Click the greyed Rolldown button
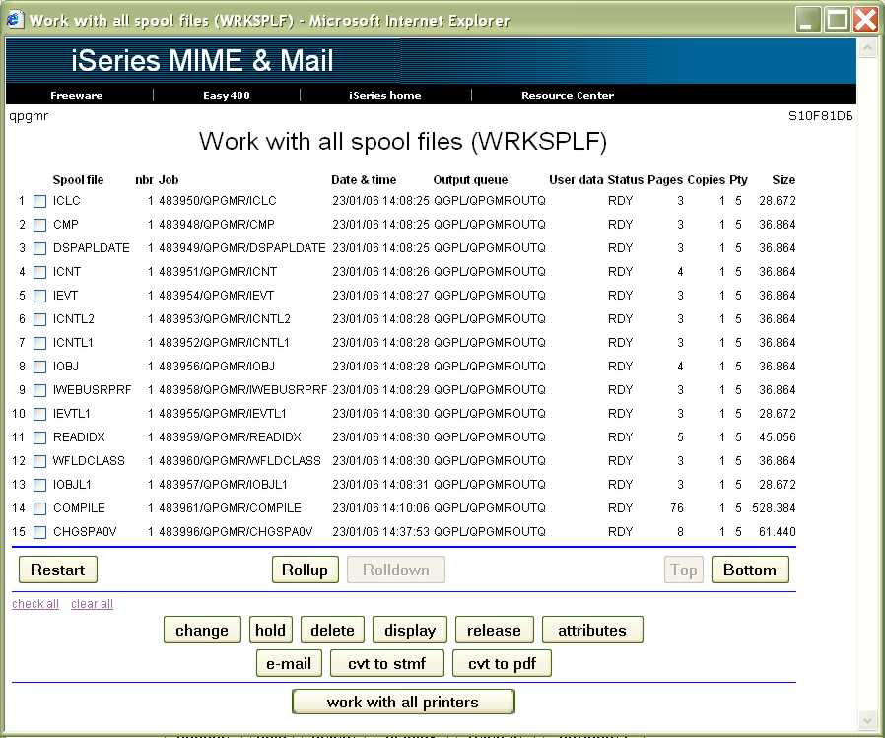The height and width of the screenshot is (738, 885). [x=395, y=570]
